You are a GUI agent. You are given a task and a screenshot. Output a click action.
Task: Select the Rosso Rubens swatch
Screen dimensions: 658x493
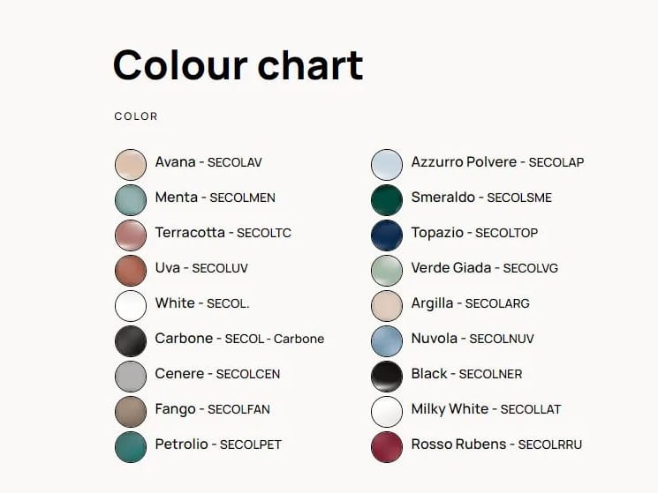coord(387,447)
